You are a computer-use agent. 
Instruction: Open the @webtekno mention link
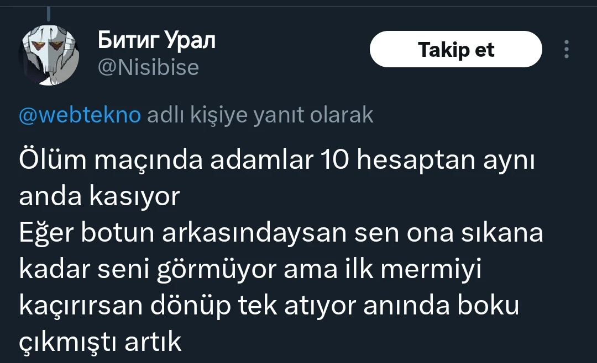point(80,115)
